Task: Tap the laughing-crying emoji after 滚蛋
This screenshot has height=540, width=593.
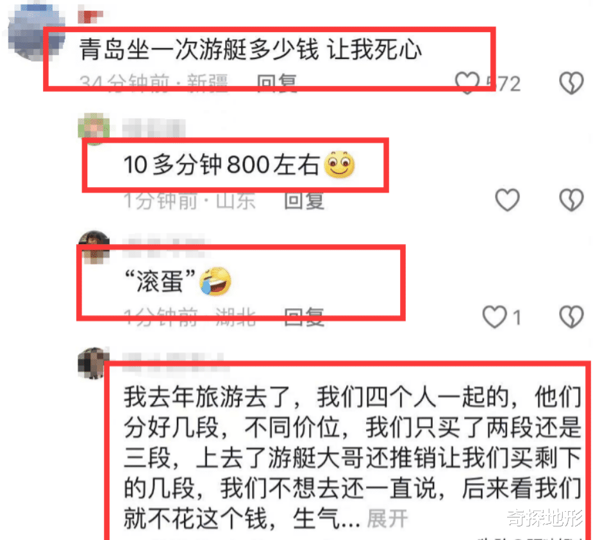Action: (x=215, y=281)
